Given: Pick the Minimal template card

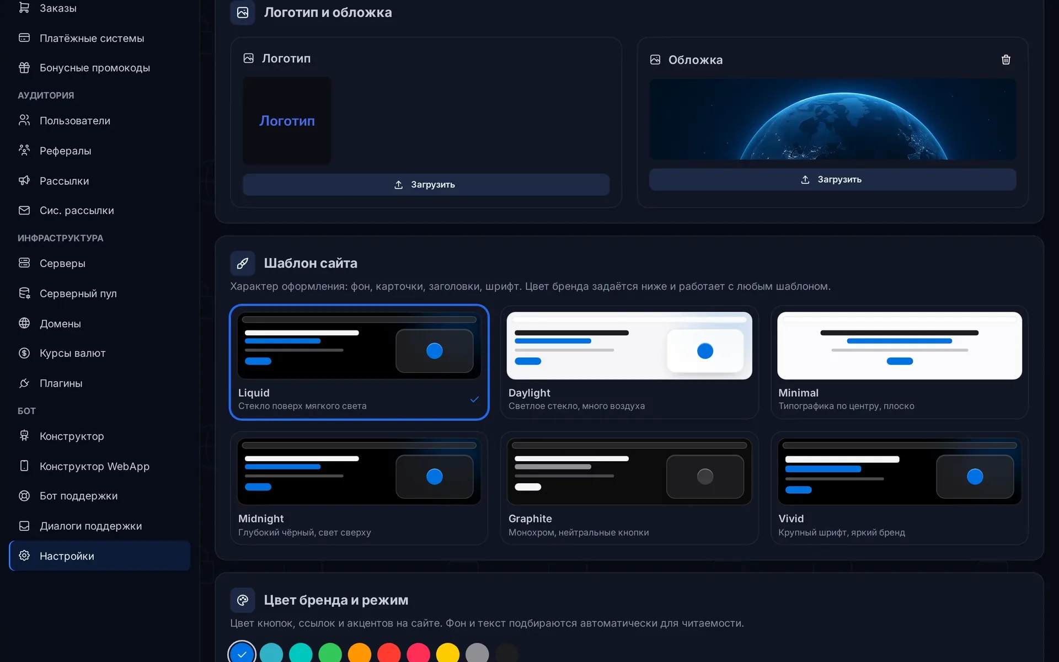Looking at the screenshot, I should click(900, 362).
